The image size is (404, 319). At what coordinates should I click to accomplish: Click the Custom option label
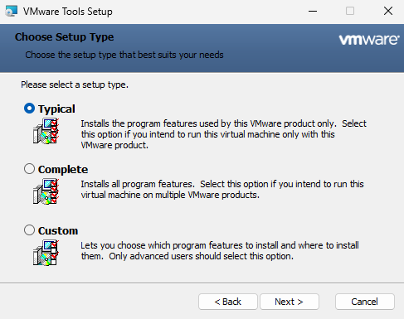[58, 230]
